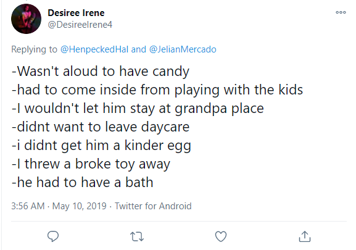Click the "didnt want to leave daycare" line
Image resolution: width=356 pixels, height=250 pixels.
[101, 127]
